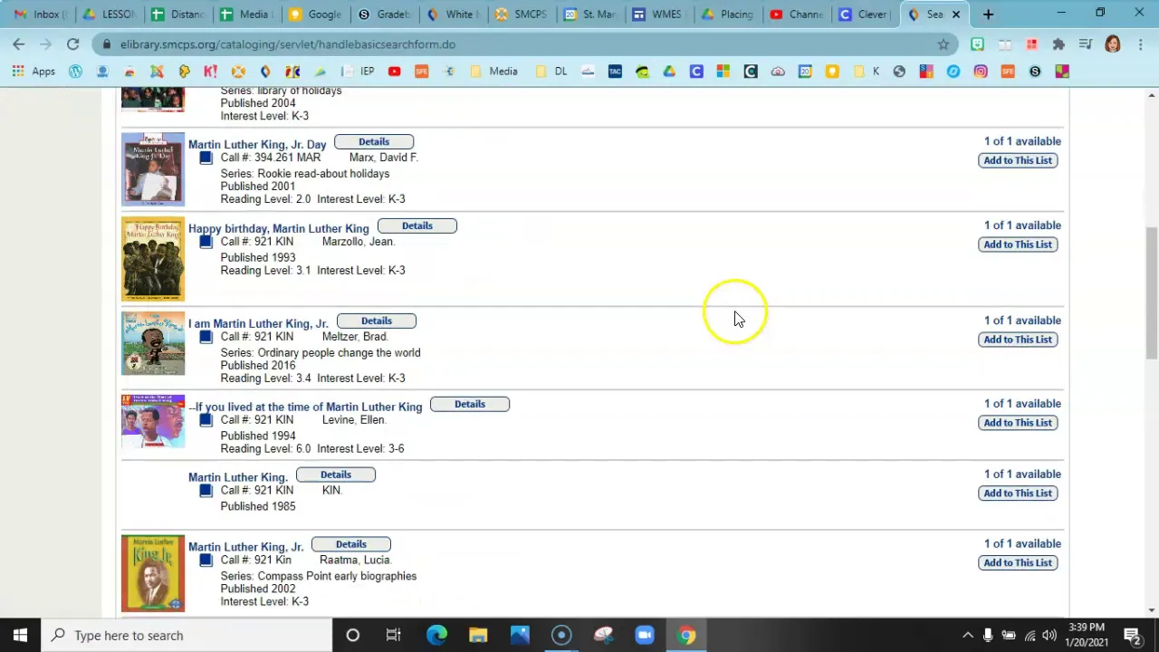Open the I am Martin Luther King, Jr. title link
This screenshot has width=1159, height=652.
pos(258,324)
